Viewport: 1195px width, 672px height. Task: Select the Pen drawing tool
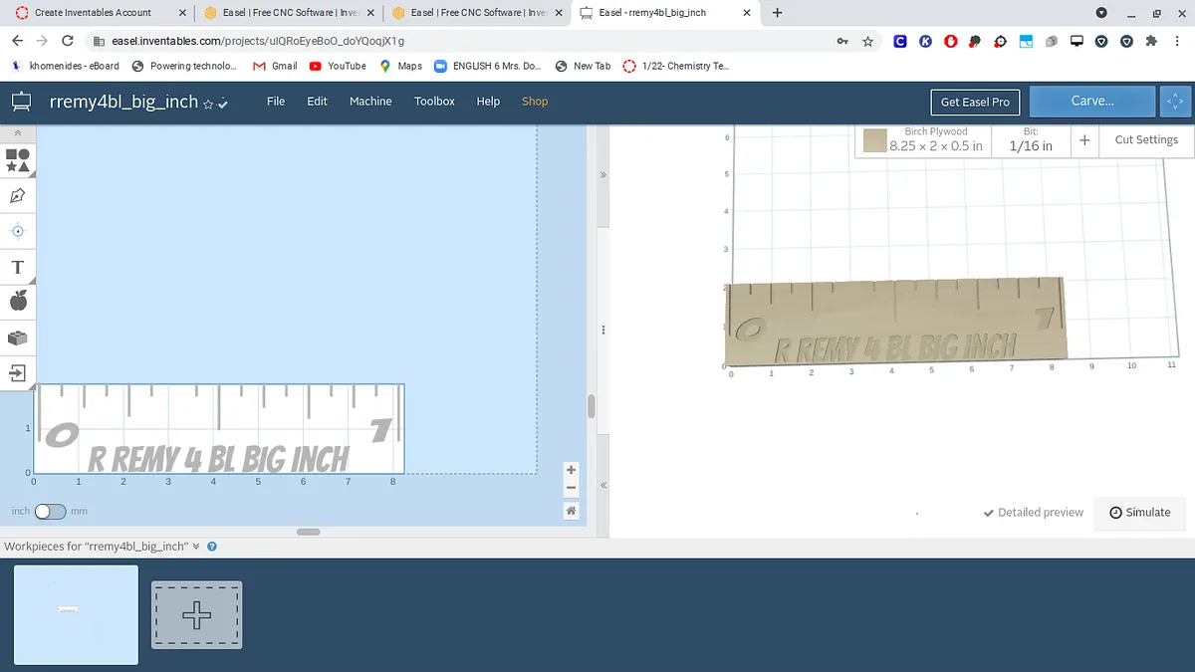point(17,196)
